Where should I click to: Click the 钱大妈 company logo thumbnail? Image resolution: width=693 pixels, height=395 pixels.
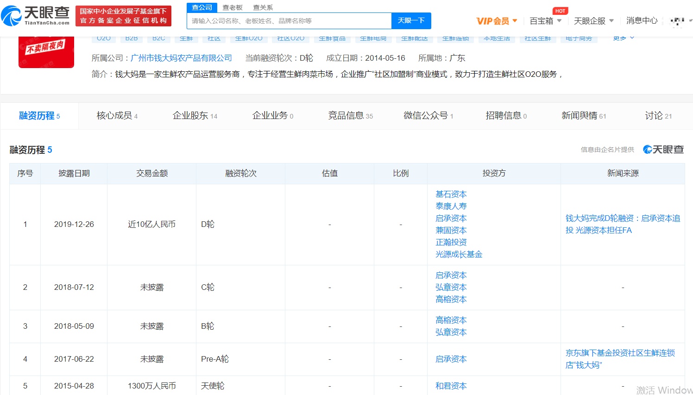[x=46, y=52]
